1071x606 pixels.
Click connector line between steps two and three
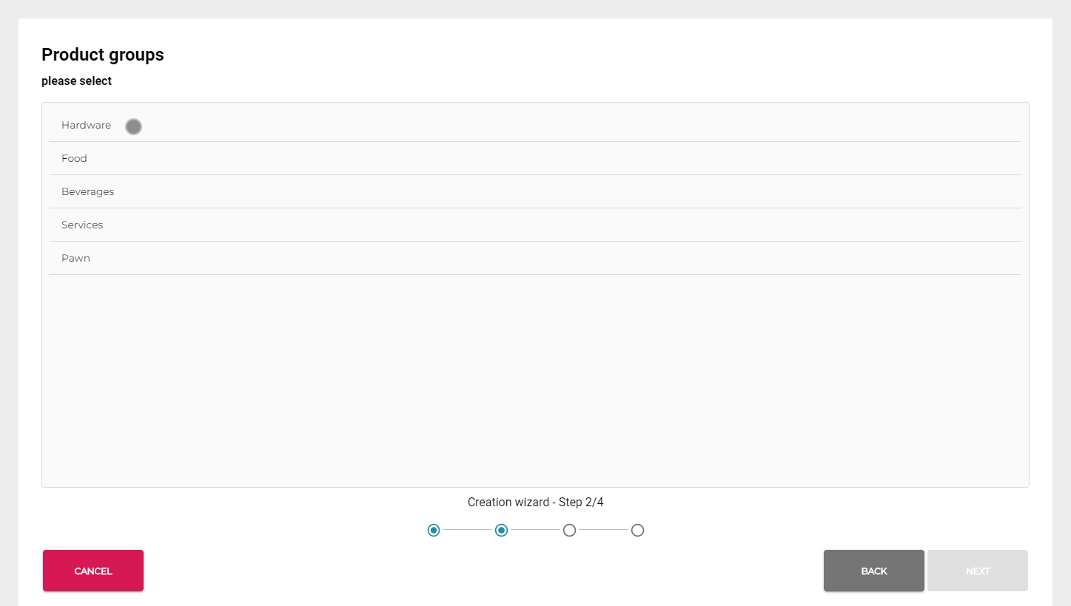[x=535, y=530]
